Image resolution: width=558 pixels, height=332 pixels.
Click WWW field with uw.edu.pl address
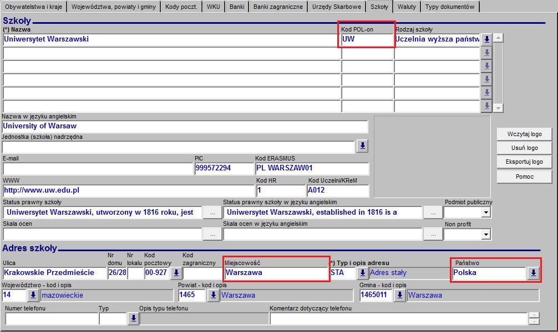pos(129,191)
